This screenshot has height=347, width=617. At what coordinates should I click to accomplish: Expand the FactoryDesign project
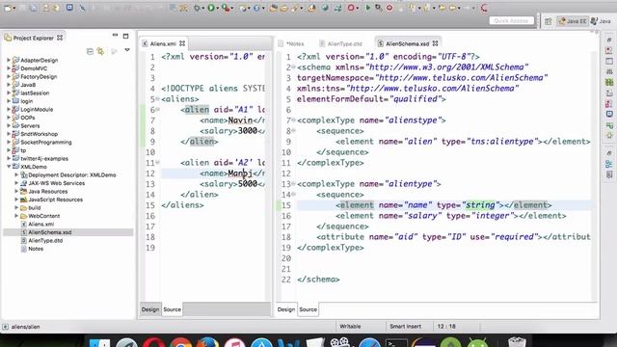9,77
